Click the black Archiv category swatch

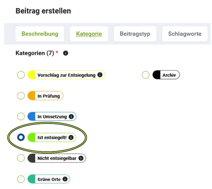[156, 75]
